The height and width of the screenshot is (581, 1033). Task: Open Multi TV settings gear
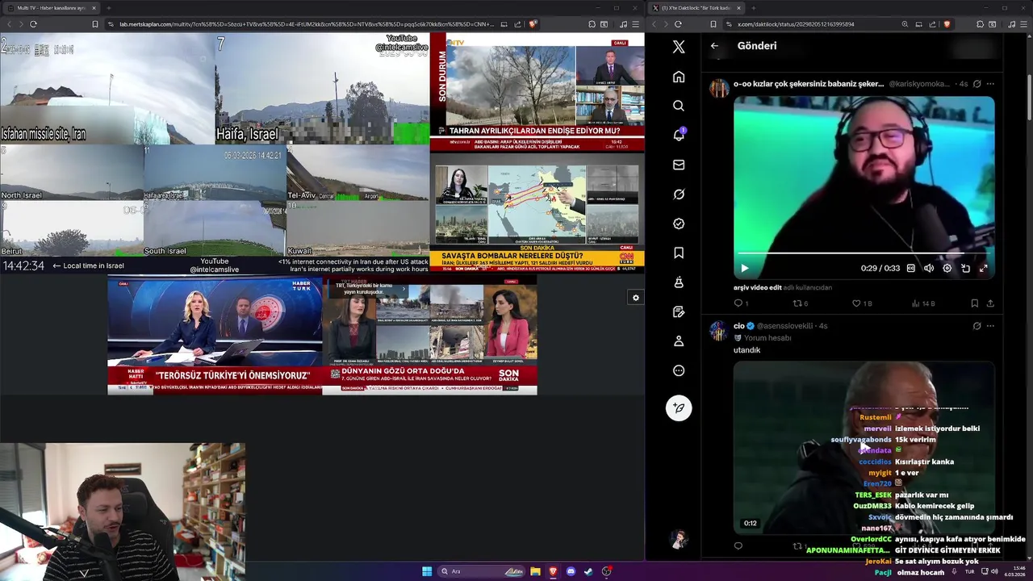pos(636,298)
